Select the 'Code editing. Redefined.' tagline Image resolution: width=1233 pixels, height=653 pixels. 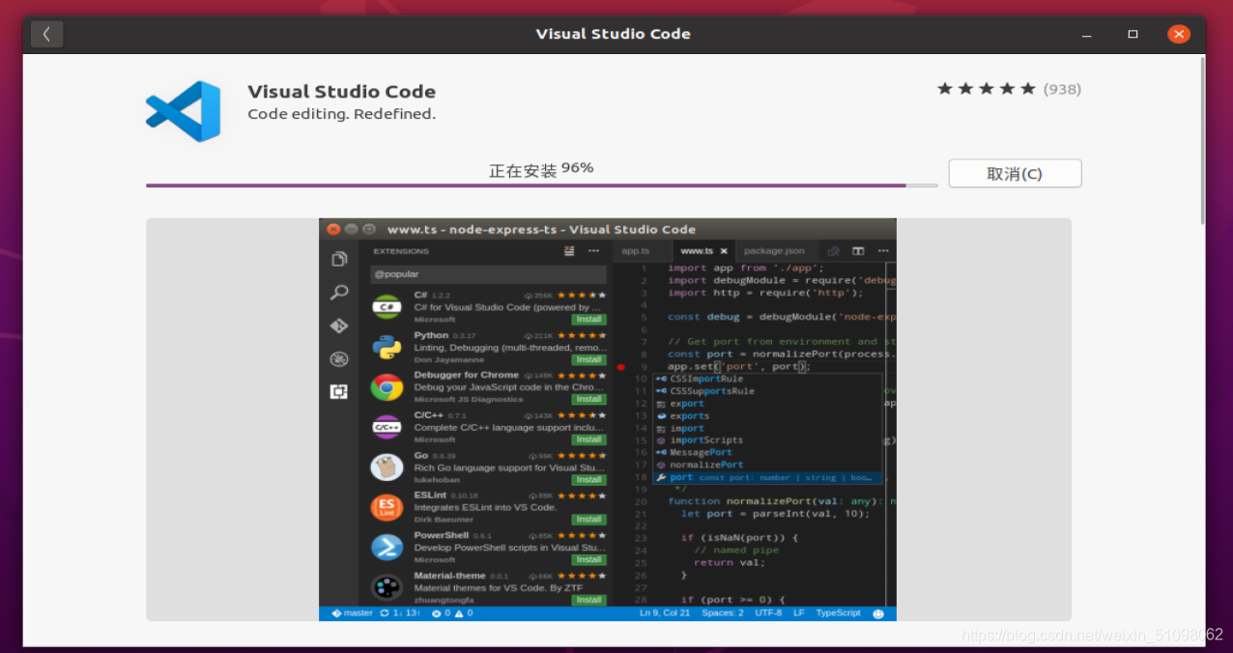(x=341, y=114)
